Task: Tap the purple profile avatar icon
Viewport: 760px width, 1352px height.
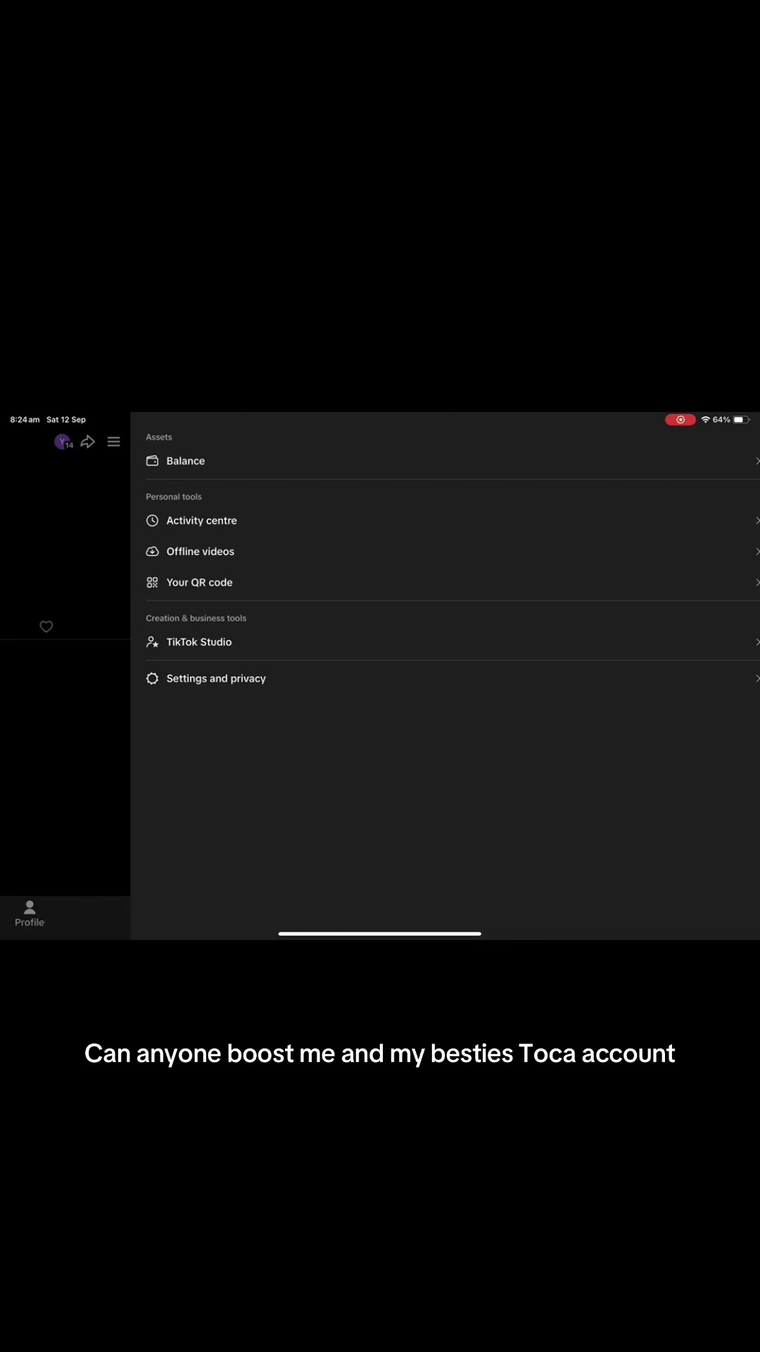Action: coord(63,442)
